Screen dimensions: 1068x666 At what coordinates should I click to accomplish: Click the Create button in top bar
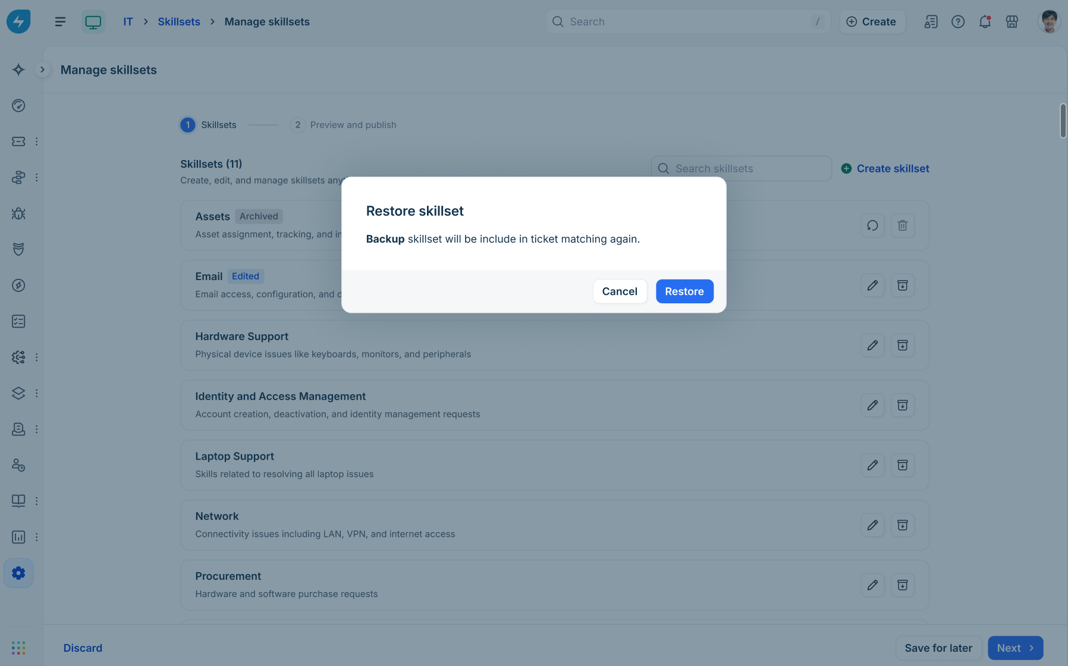(872, 21)
